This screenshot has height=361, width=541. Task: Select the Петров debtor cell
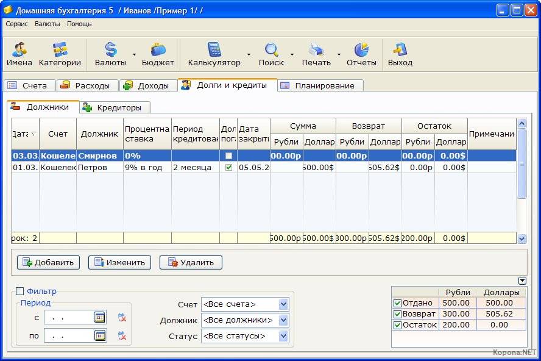tap(100, 168)
